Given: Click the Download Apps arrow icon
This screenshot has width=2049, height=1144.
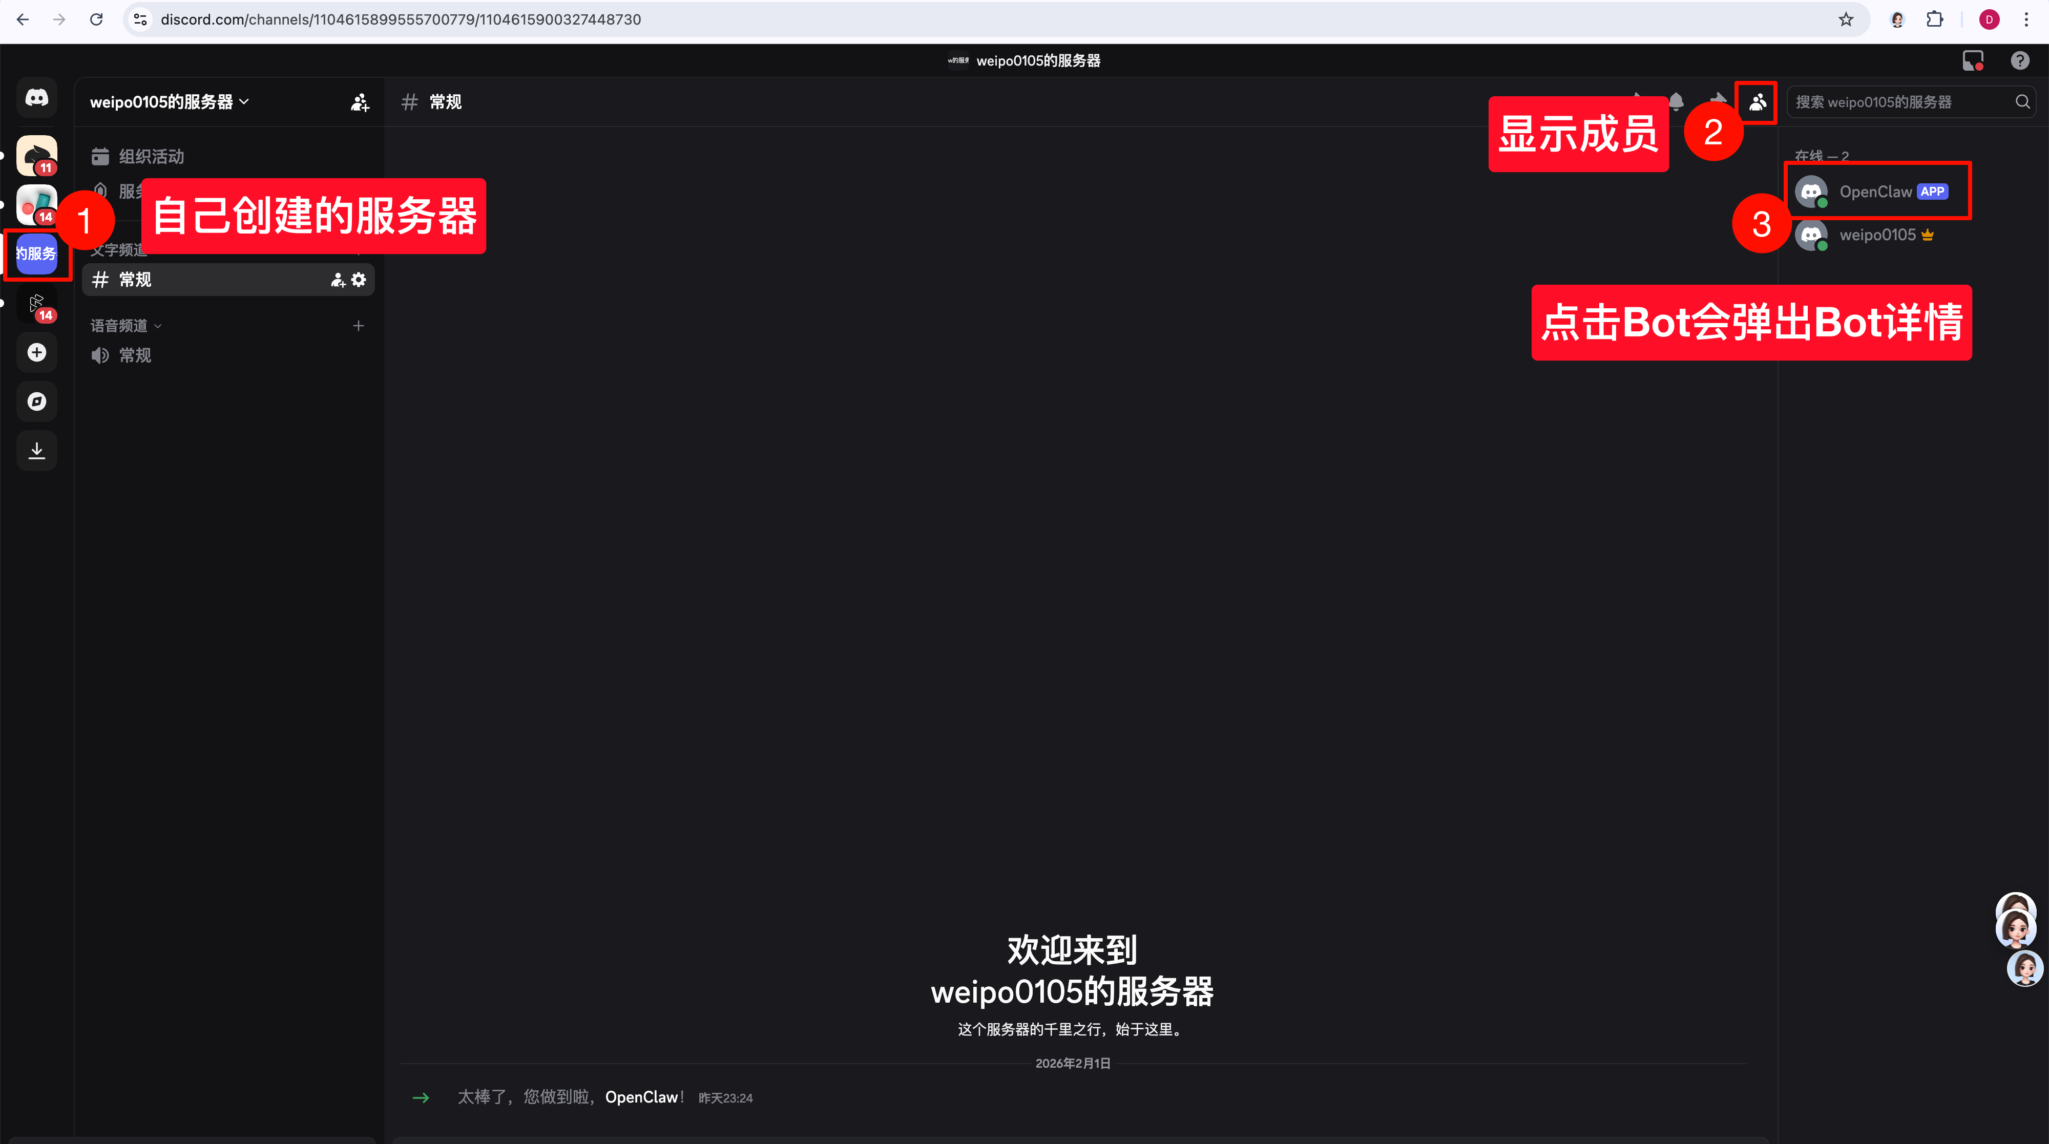Looking at the screenshot, I should tap(36, 451).
